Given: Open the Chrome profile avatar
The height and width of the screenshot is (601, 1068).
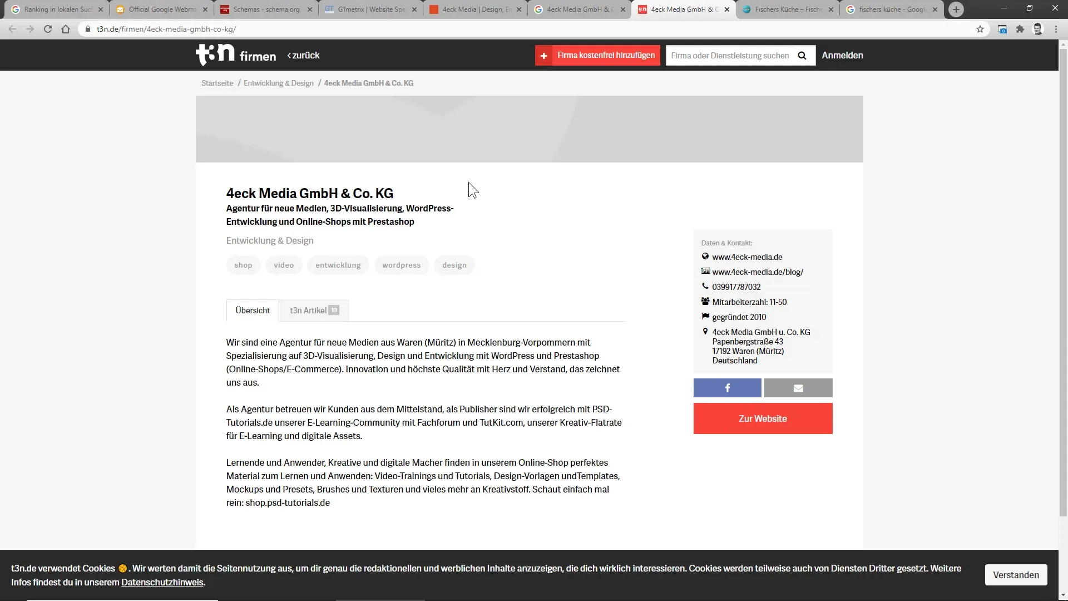Looking at the screenshot, I should (1038, 29).
